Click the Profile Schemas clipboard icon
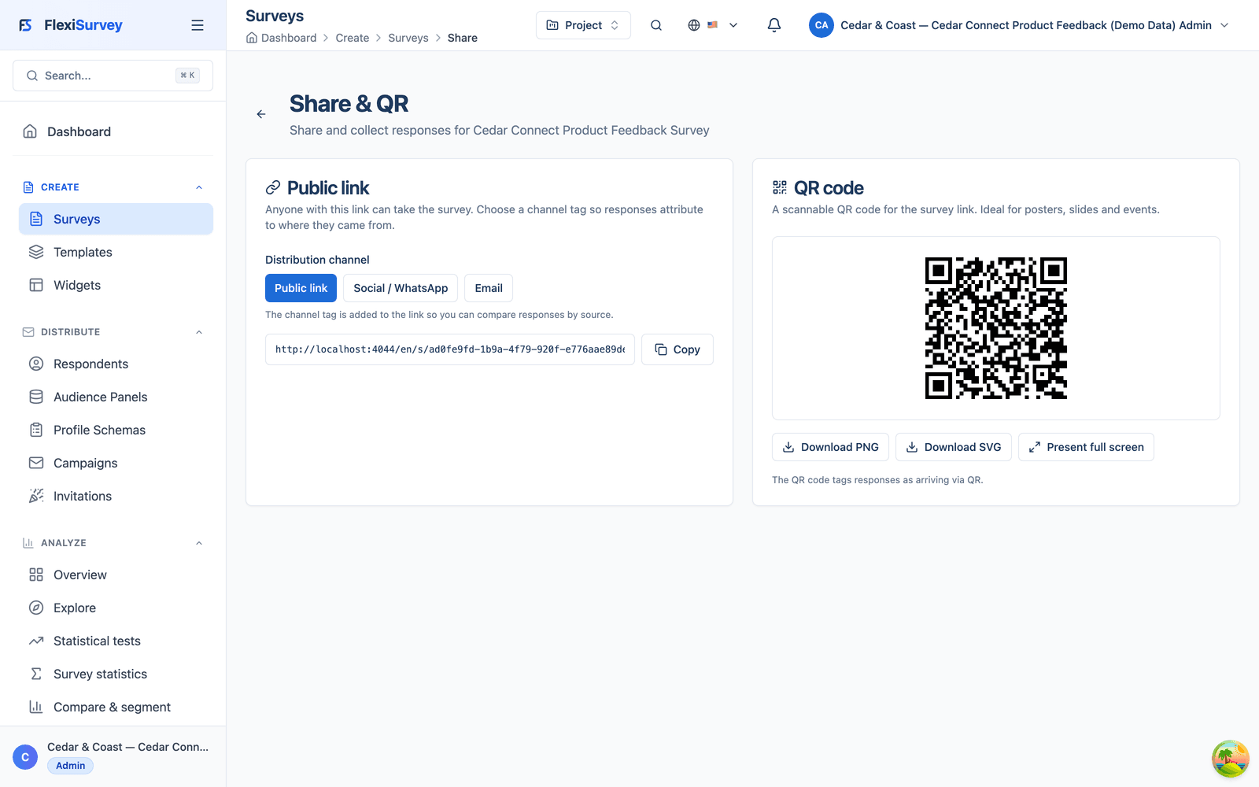Image resolution: width=1259 pixels, height=787 pixels. 36,430
